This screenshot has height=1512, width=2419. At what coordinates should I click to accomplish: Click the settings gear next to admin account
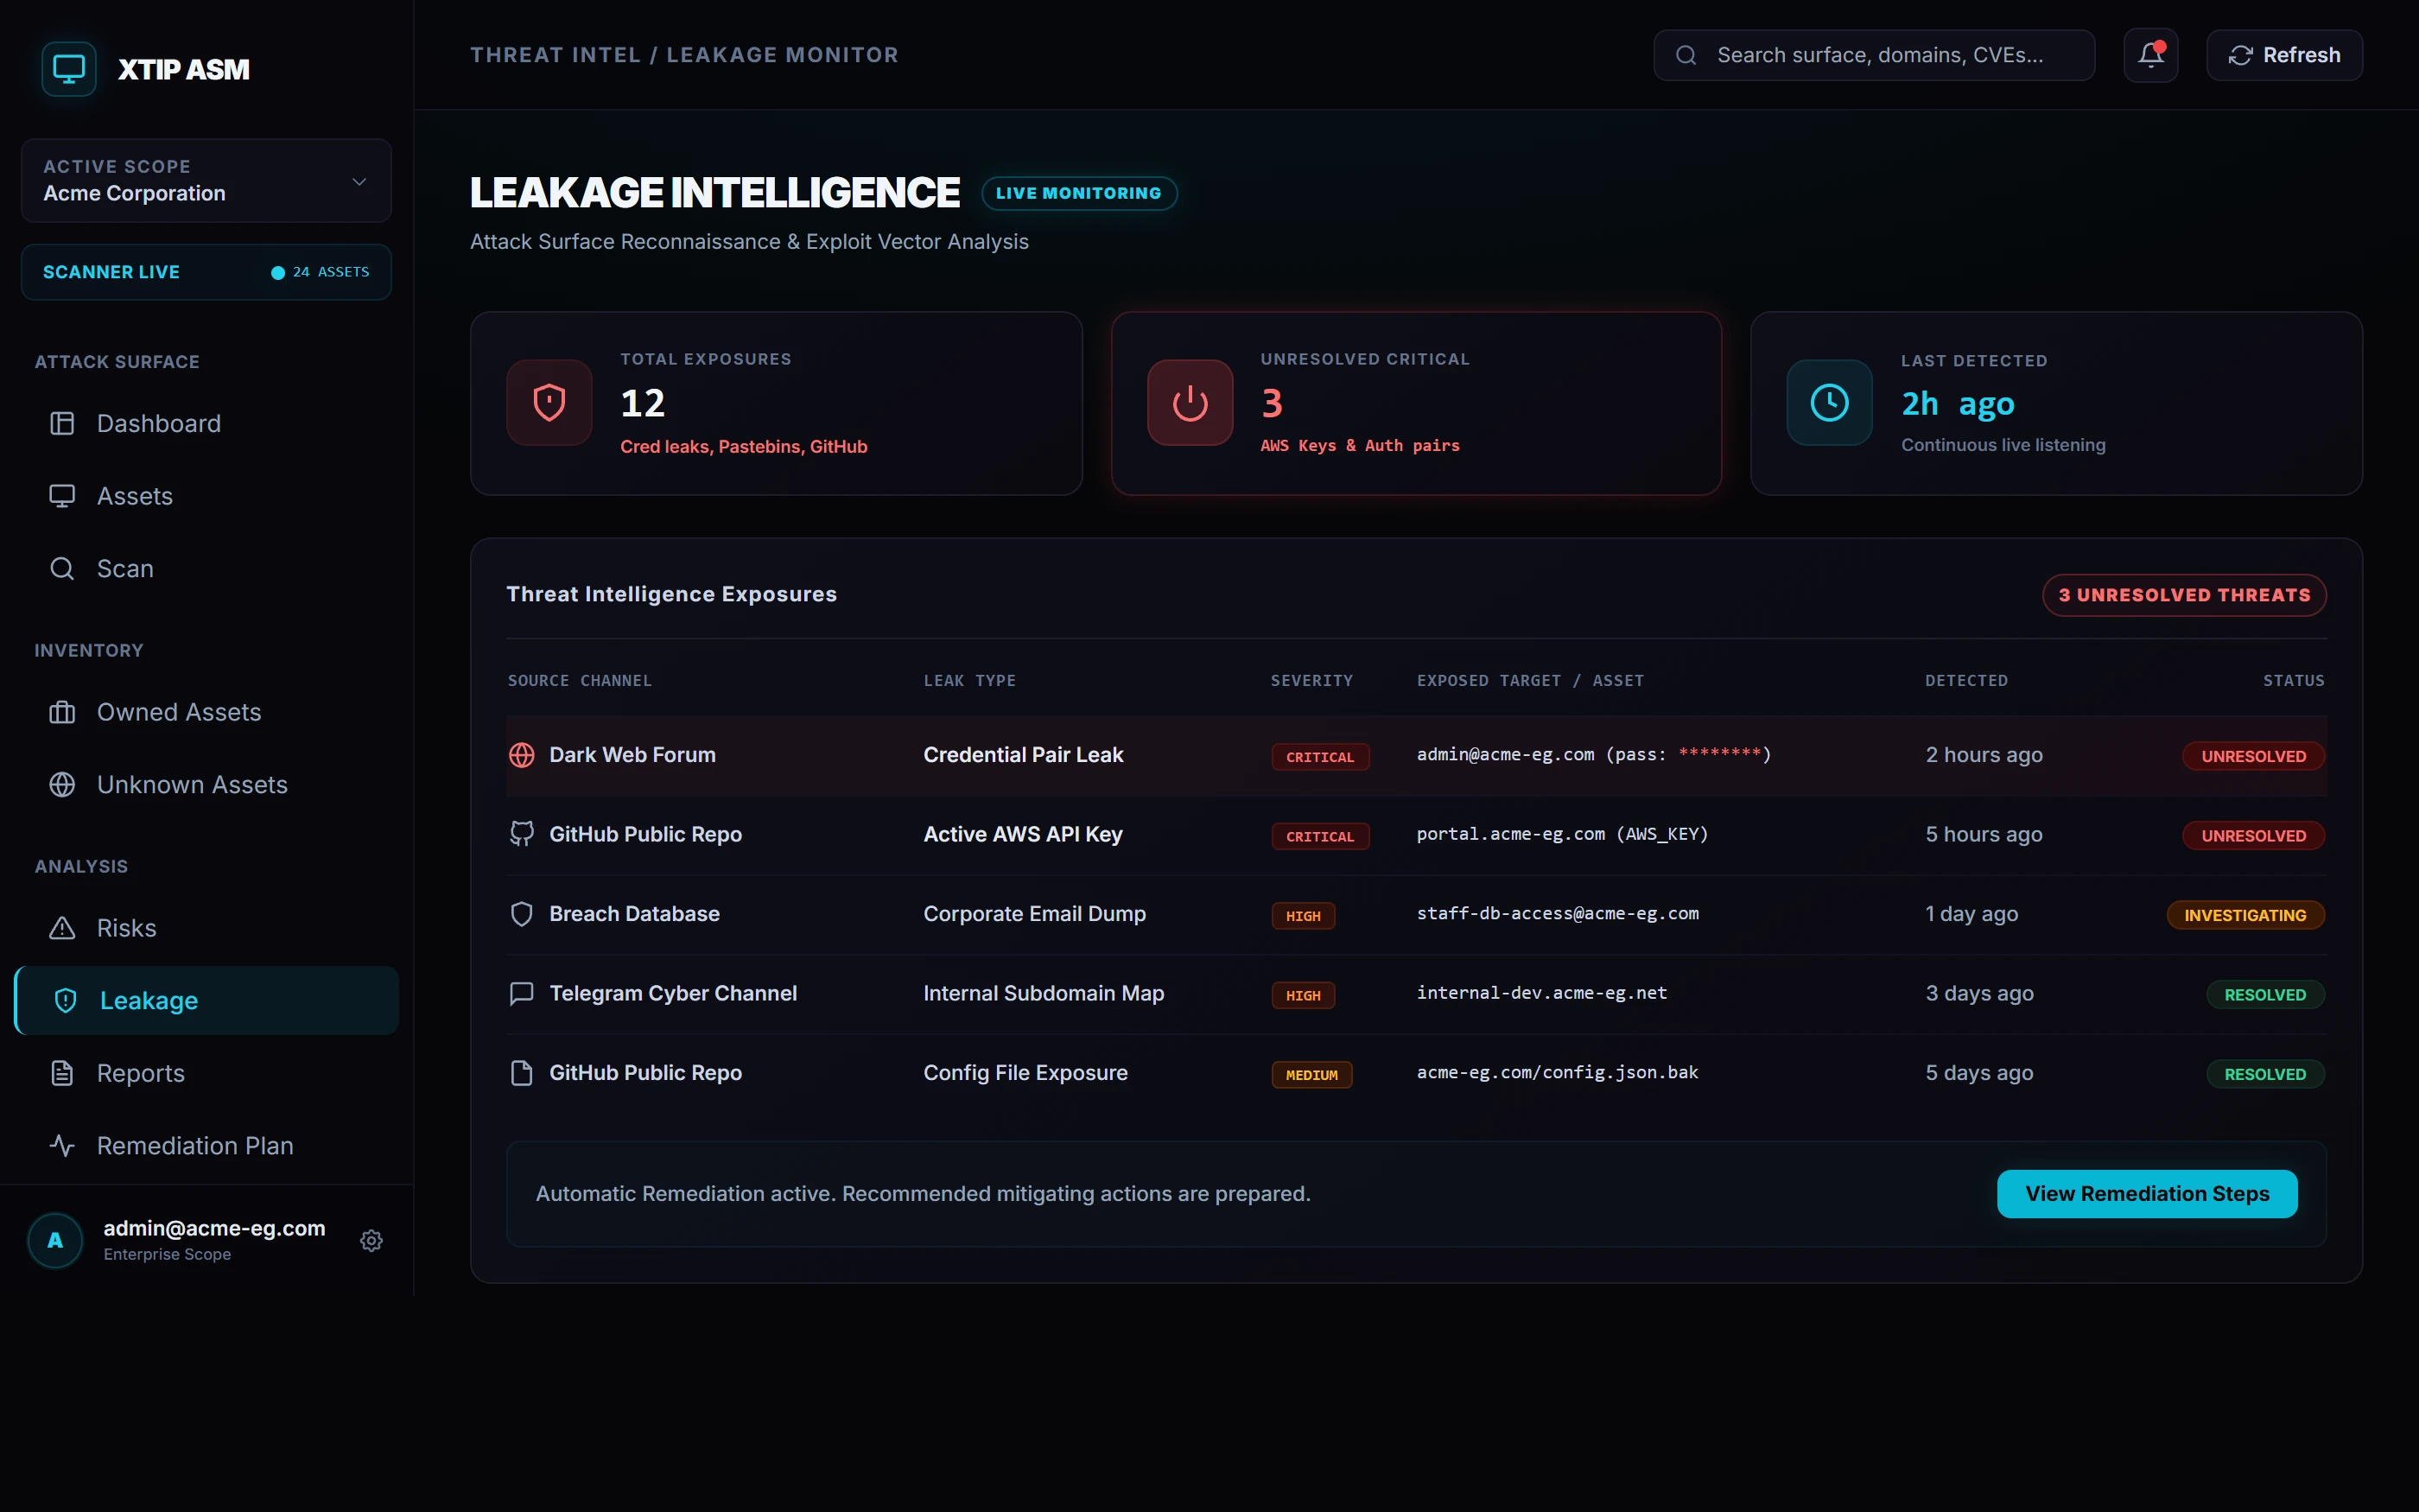(371, 1240)
